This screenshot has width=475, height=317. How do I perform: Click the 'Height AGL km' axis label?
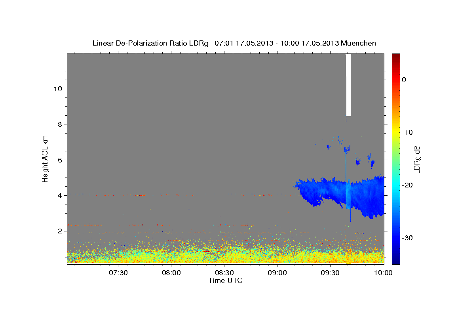(46, 158)
